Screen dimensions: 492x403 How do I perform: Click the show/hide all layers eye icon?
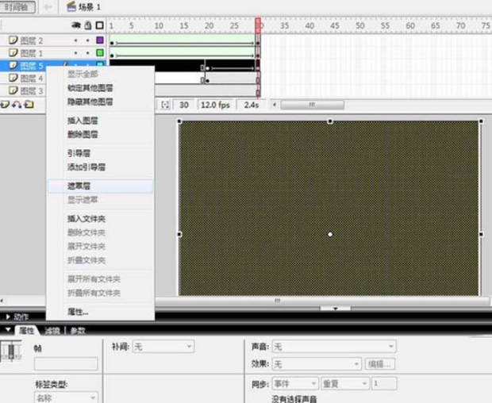(x=76, y=25)
